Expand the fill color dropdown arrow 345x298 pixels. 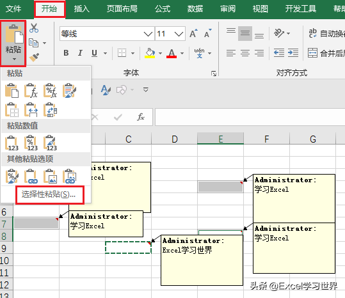tap(160, 53)
